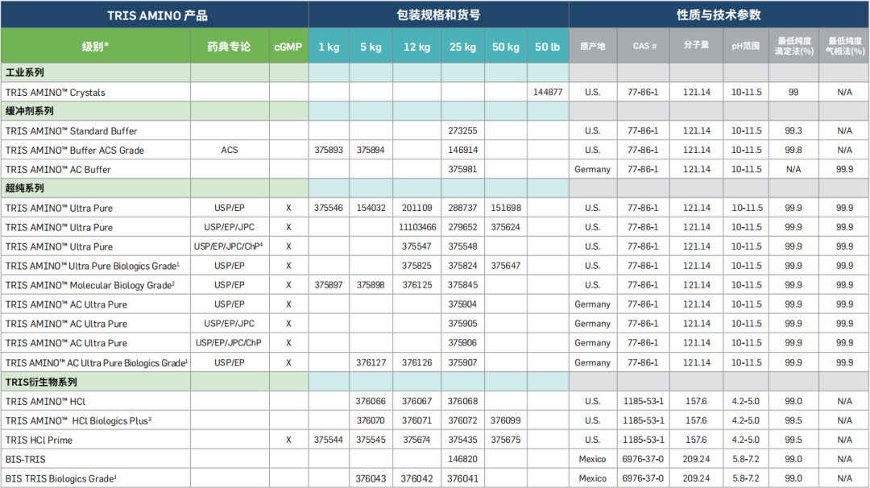This screenshot has width=870, height=488.
Task: Select the 'BIS-TRIS' product name
Action: tap(26, 459)
